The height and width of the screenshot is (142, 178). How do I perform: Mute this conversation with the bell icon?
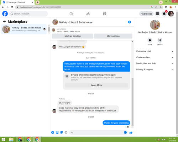150,40
